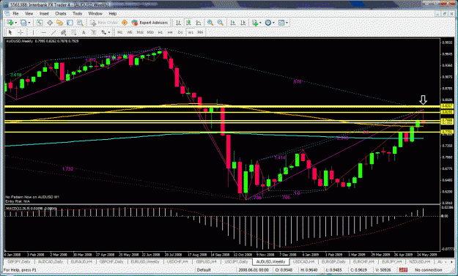Select the W1 weekly timeframe
The width and height of the screenshot is (458, 276).
(190, 32)
